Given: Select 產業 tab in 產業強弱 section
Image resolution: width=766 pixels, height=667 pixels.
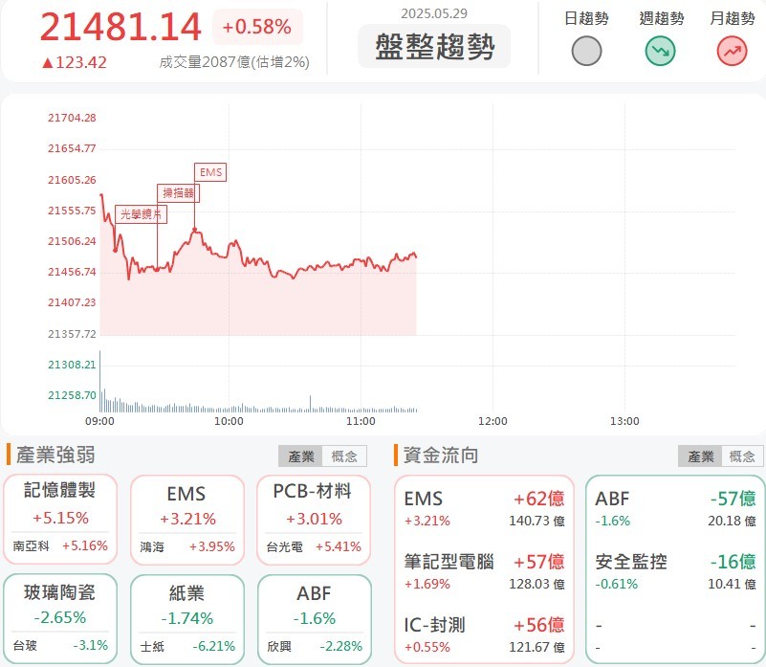Looking at the screenshot, I should 301,456.
